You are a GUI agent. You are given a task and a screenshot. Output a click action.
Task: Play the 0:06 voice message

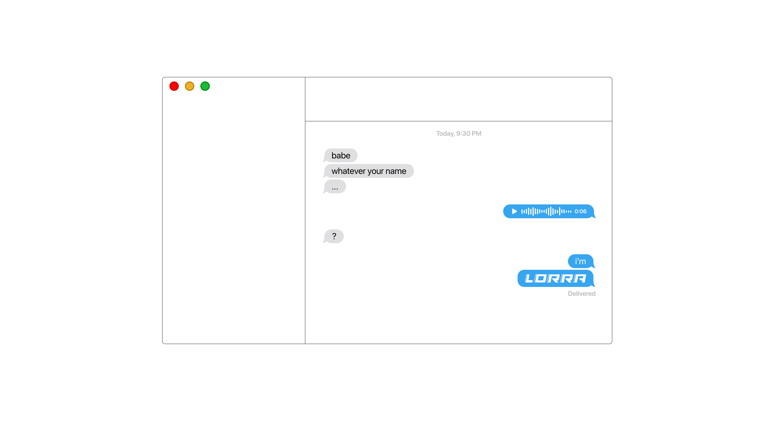(514, 211)
